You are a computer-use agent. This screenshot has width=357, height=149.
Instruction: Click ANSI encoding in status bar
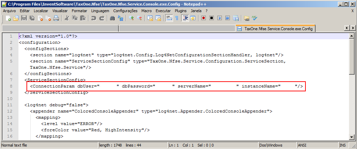click(x=318, y=145)
